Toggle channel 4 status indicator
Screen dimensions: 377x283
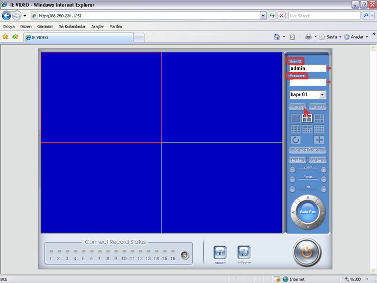coord(76,251)
